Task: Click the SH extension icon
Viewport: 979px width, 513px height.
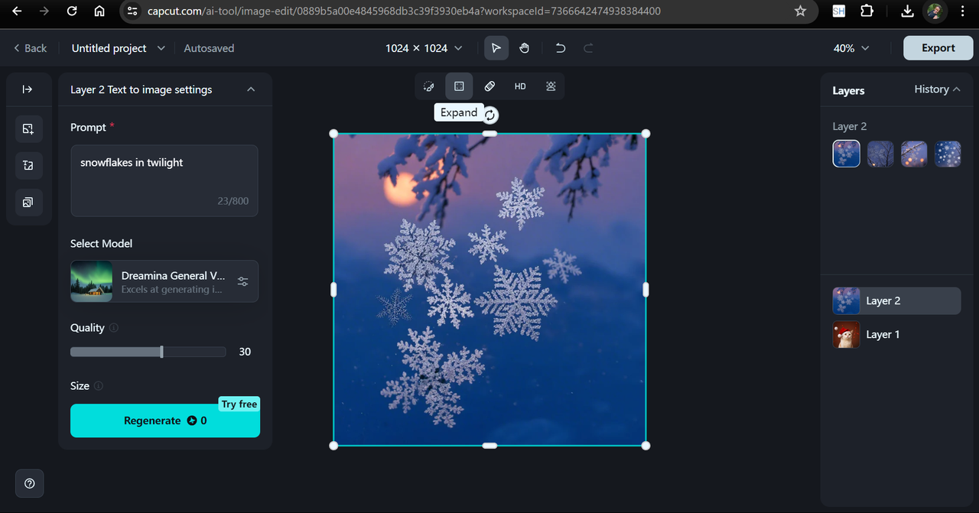Action: click(838, 11)
